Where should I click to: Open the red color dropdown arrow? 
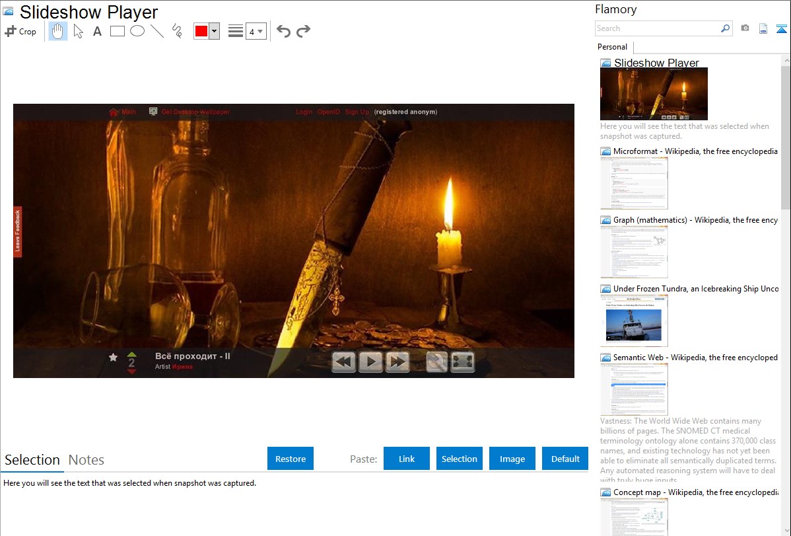pos(214,31)
